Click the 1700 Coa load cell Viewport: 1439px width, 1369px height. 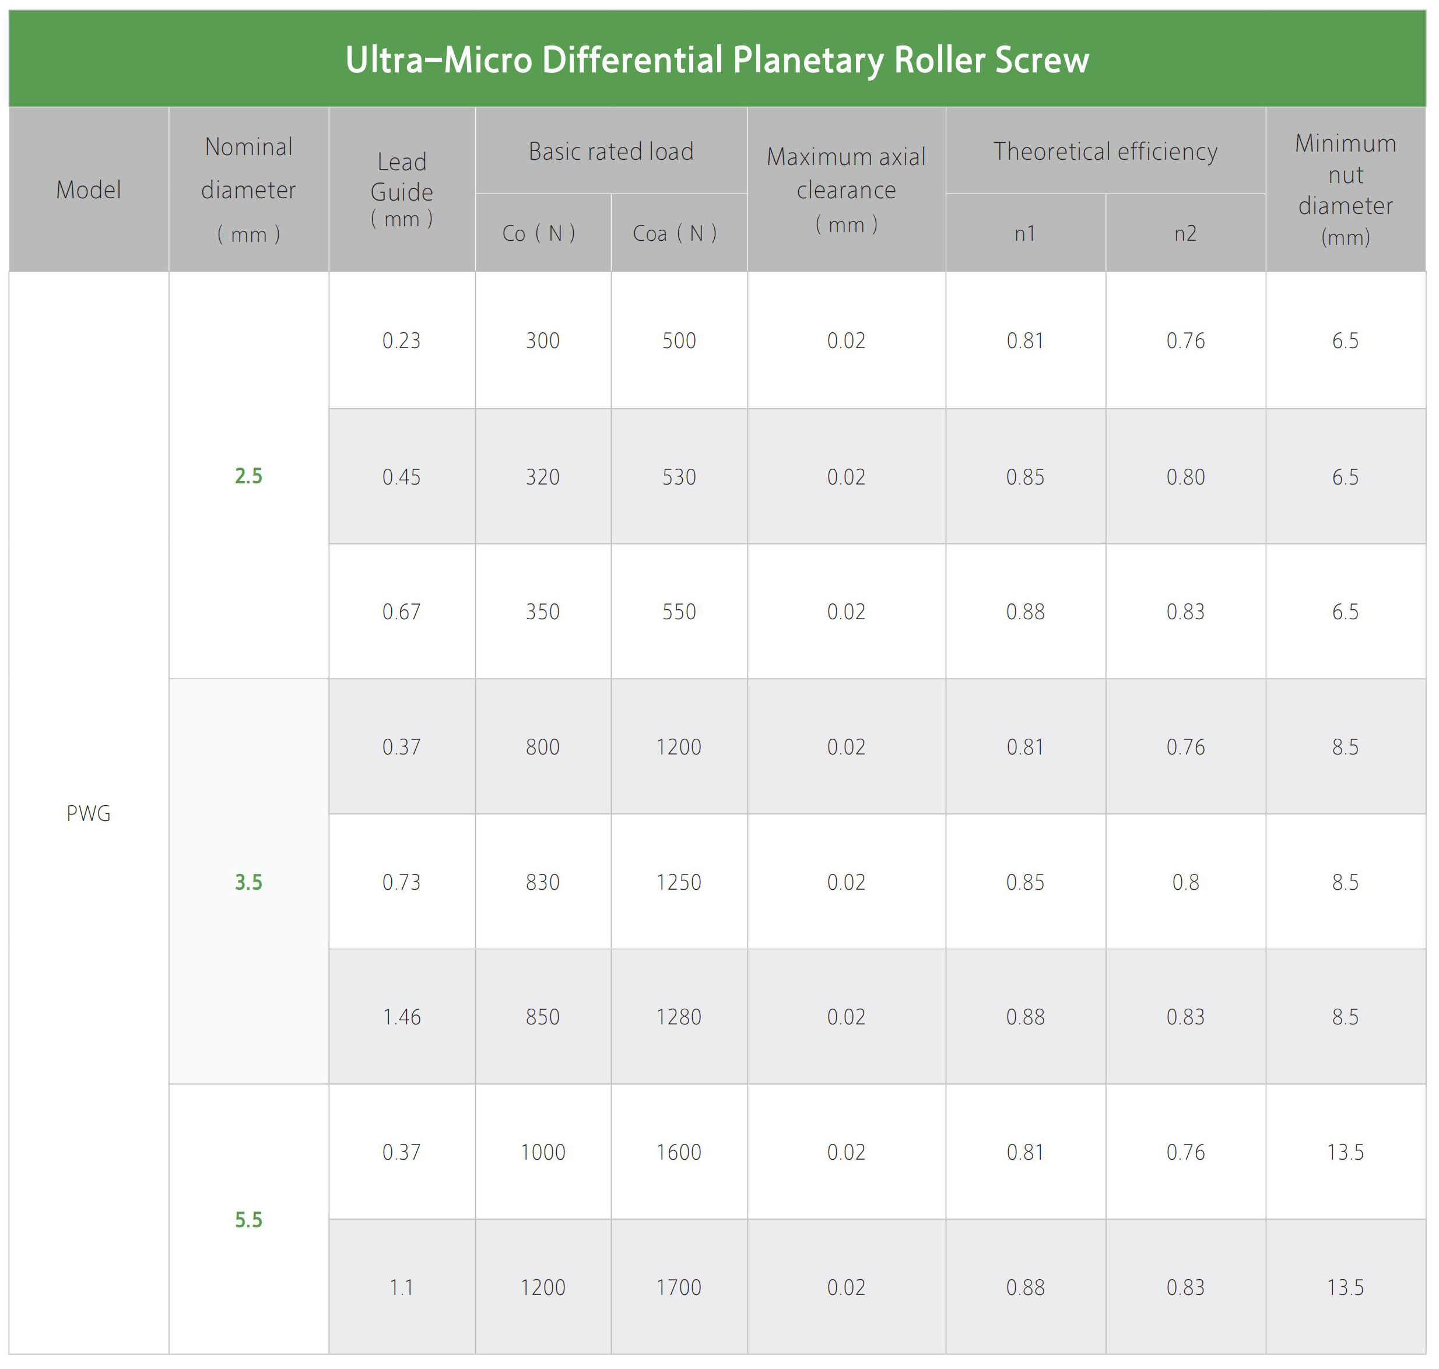click(678, 1287)
